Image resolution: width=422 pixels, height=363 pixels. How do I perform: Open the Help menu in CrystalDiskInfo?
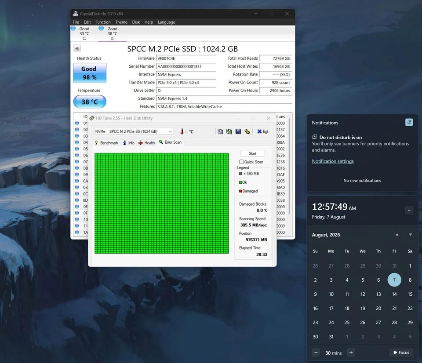pyautogui.click(x=149, y=22)
